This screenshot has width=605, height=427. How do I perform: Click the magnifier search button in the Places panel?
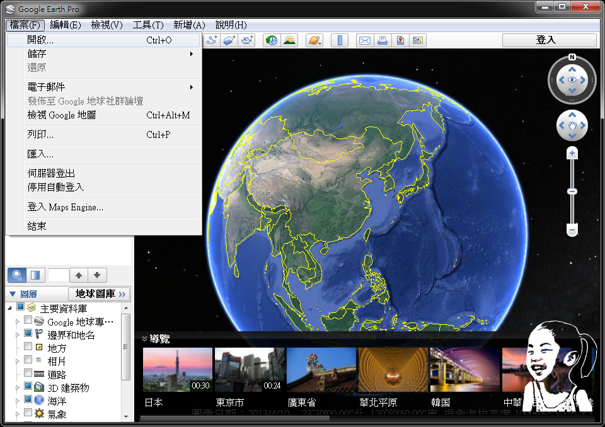tap(17, 275)
